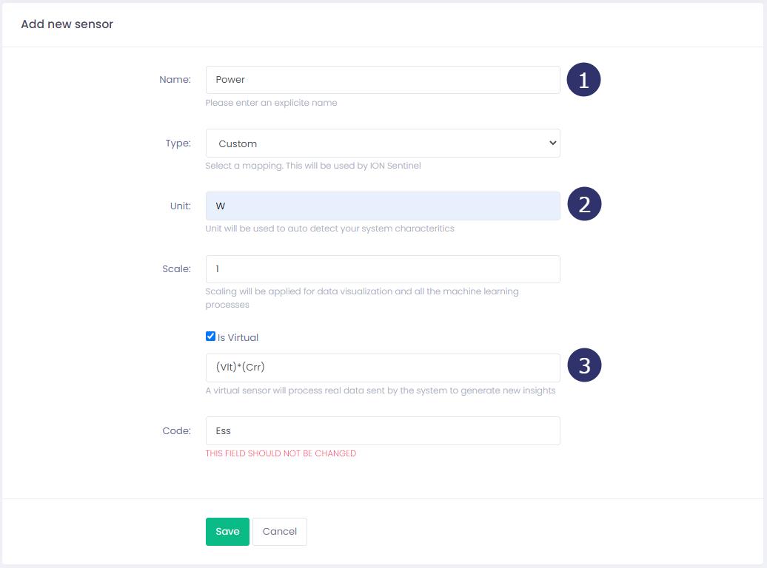Screen dimensions: 767x568
Task: Click the number 2 badge beside Unit field
Action: coord(583,205)
